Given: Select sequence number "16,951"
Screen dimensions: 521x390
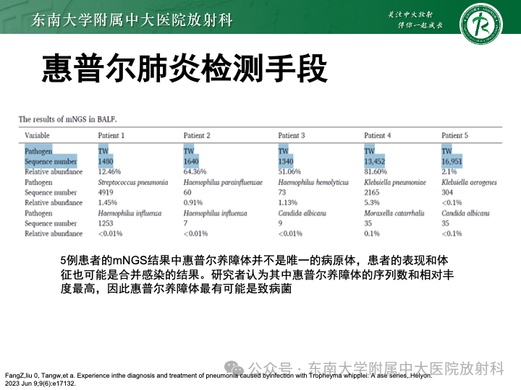Looking at the screenshot, I should pyautogui.click(x=452, y=162).
